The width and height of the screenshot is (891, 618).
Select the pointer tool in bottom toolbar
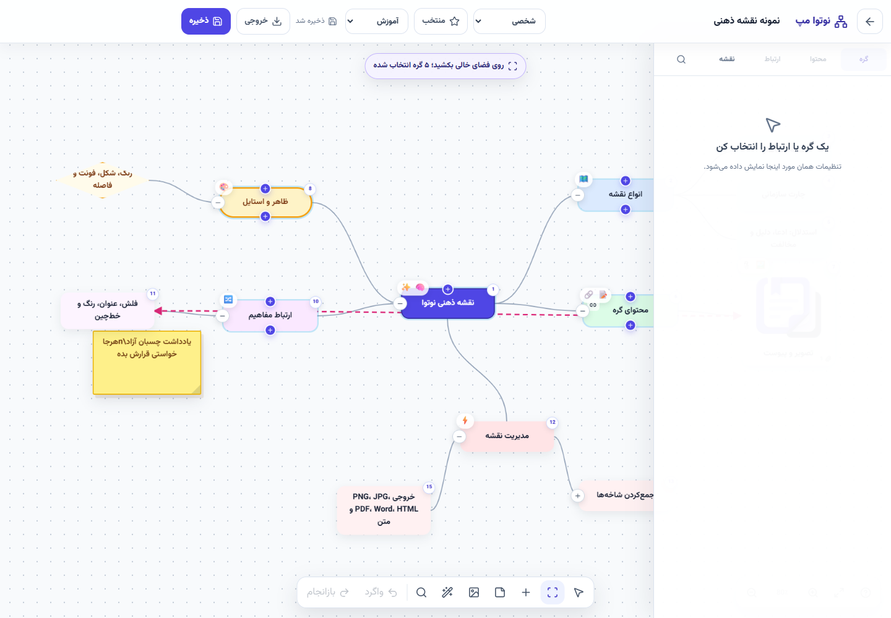579,593
